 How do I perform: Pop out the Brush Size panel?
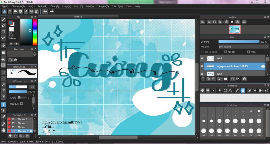pyautogui.click(x=265, y=105)
